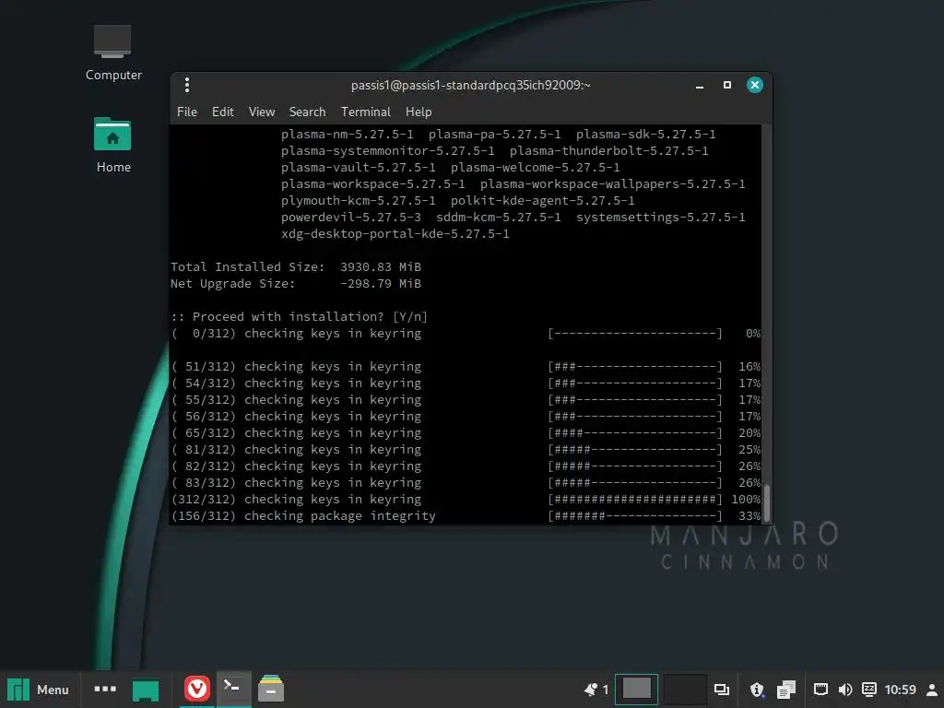Open the terminal's three-dot options menu
Viewport: 944px width, 708px height.
click(187, 85)
